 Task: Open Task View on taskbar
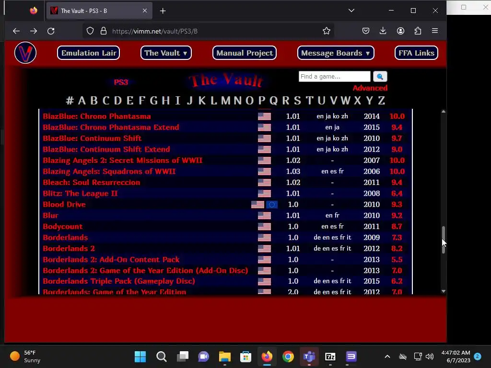183,356
